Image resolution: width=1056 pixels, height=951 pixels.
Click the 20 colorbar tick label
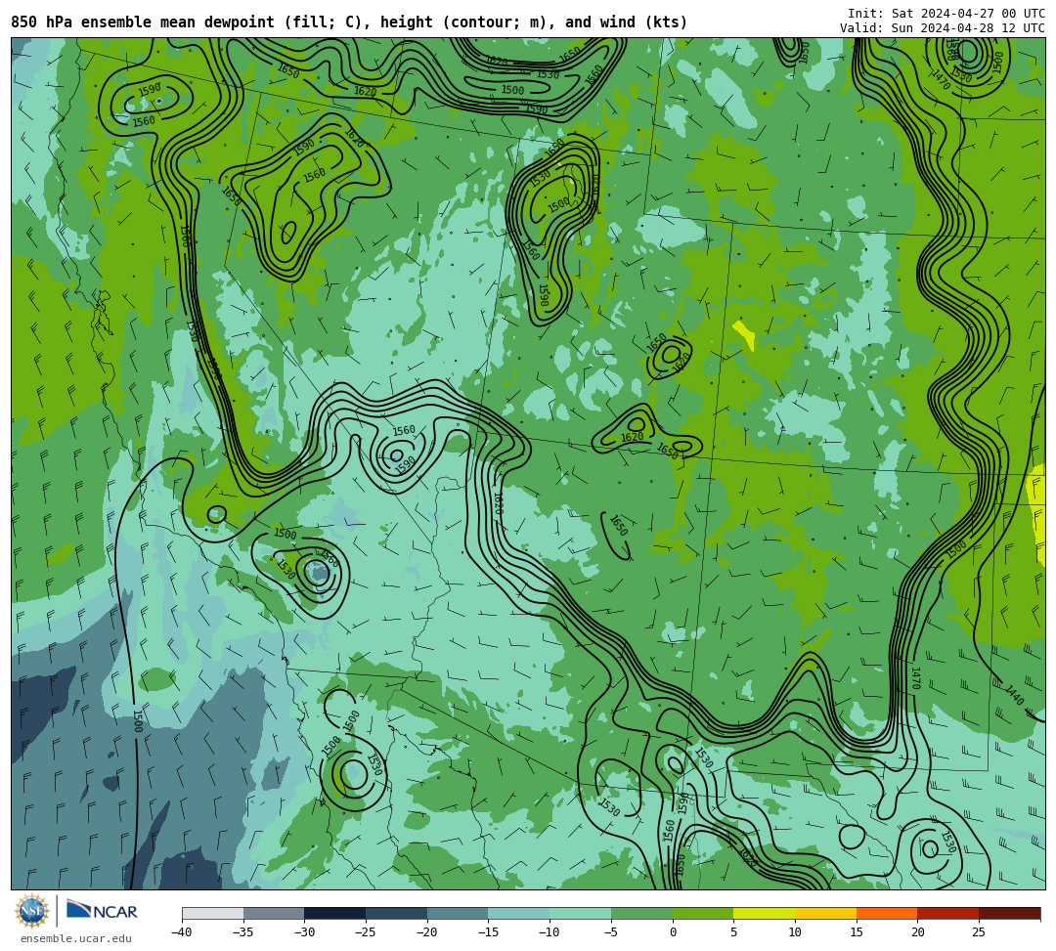coord(917,932)
